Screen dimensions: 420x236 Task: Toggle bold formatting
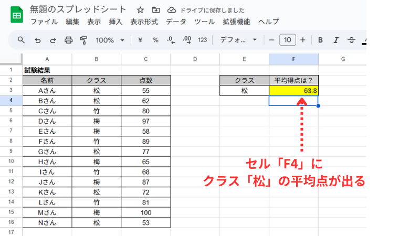click(320, 40)
